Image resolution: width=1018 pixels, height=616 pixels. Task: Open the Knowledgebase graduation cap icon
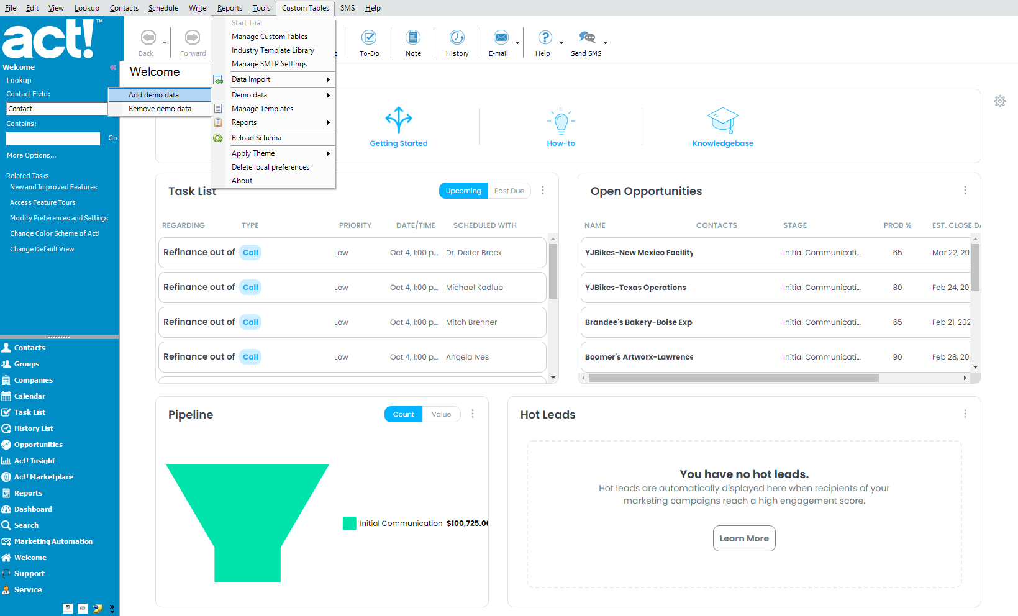723,120
